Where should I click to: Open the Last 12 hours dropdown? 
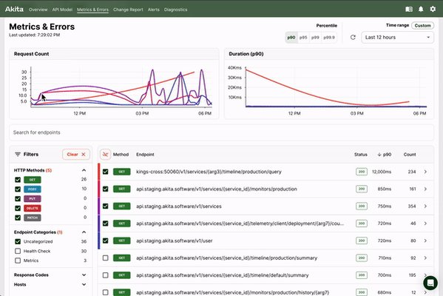[397, 37]
